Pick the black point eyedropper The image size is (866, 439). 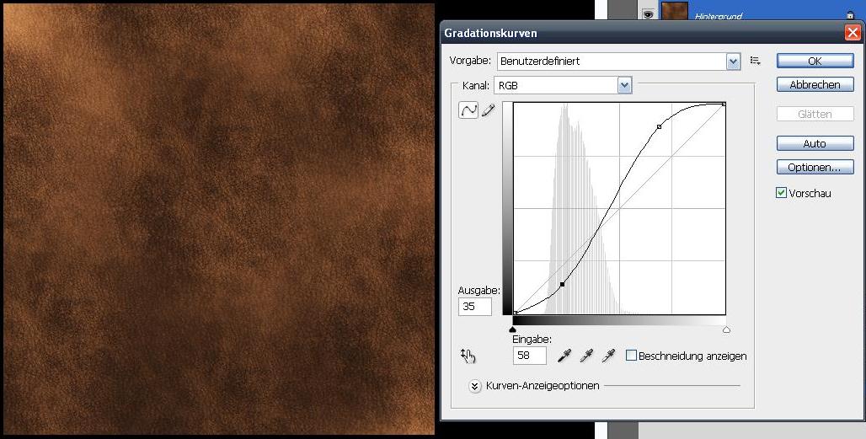[564, 356]
